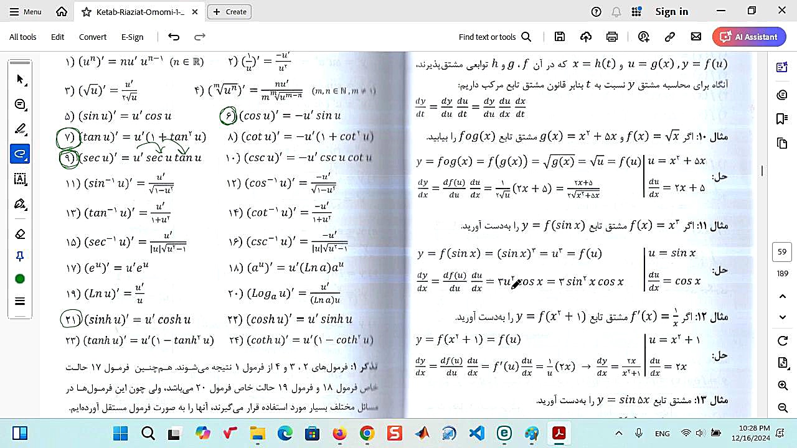Star the Ketab-Riaziat-Omomi tab file
Image resolution: width=797 pixels, height=448 pixels.
(86, 12)
